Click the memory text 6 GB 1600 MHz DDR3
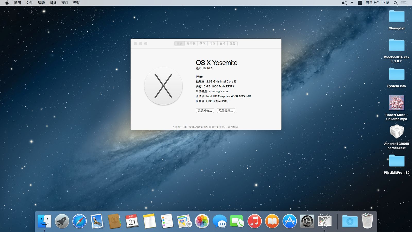This screenshot has width=412, height=232. pos(219,86)
